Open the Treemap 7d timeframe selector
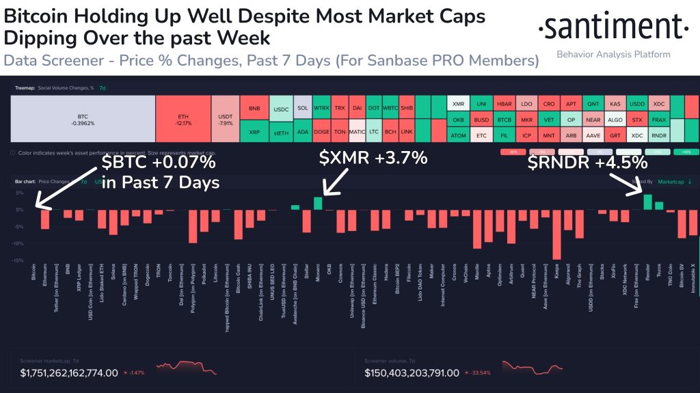This screenshot has width=700, height=393. click(103, 88)
